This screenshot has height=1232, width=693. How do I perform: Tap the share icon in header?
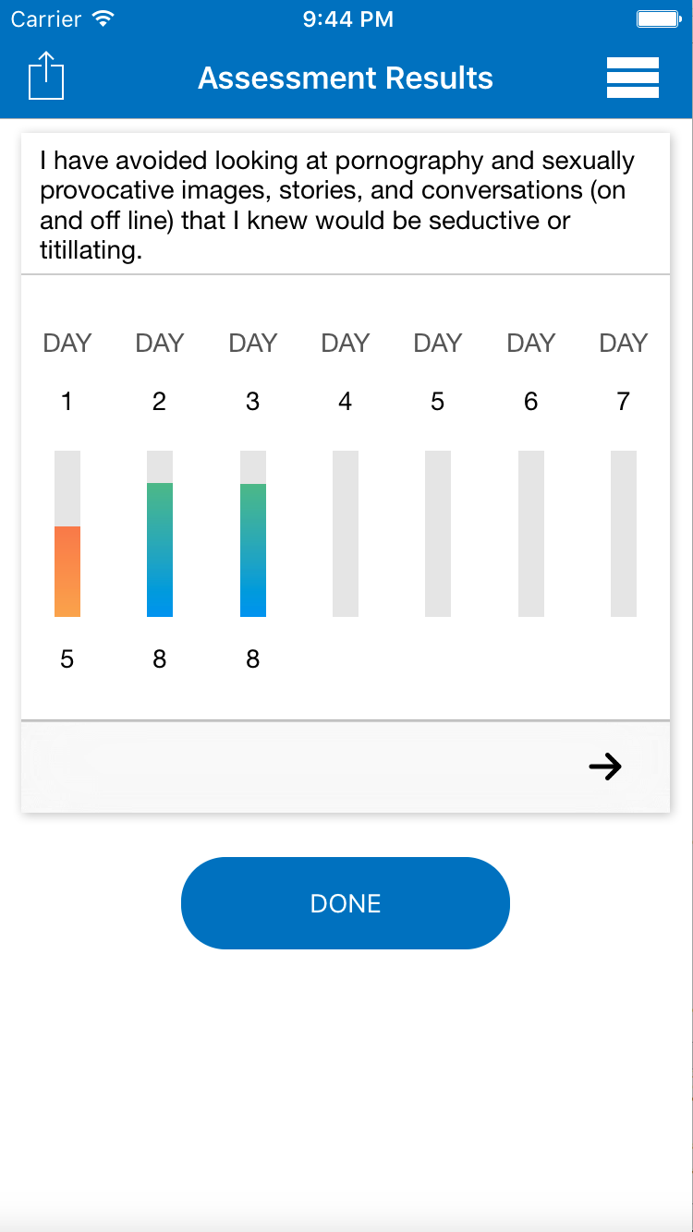click(x=46, y=77)
